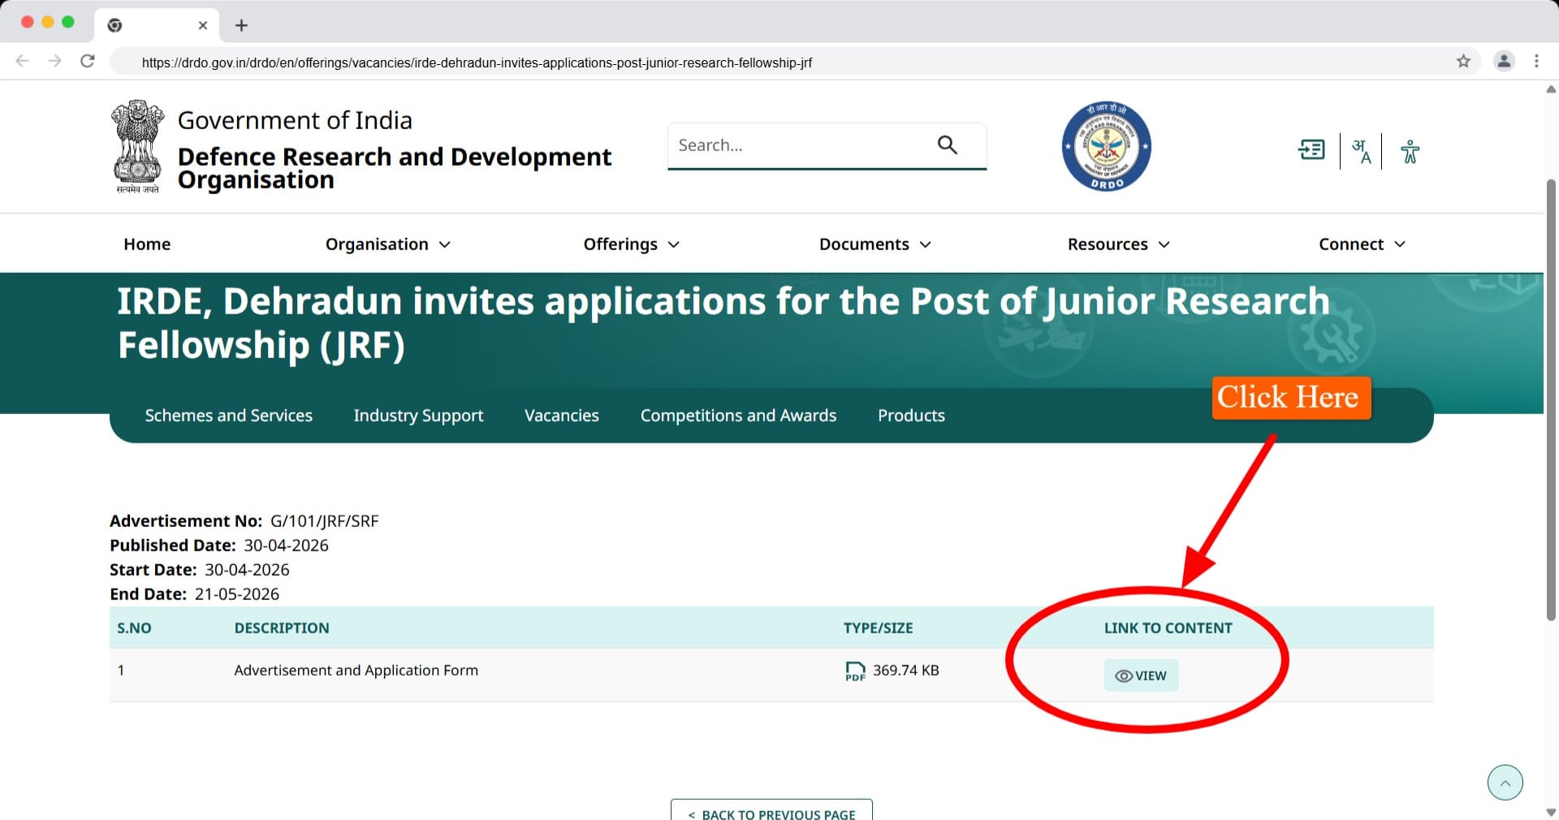Viewport: 1559px width, 820px height.
Task: Click the search magnifier icon
Action: click(947, 145)
